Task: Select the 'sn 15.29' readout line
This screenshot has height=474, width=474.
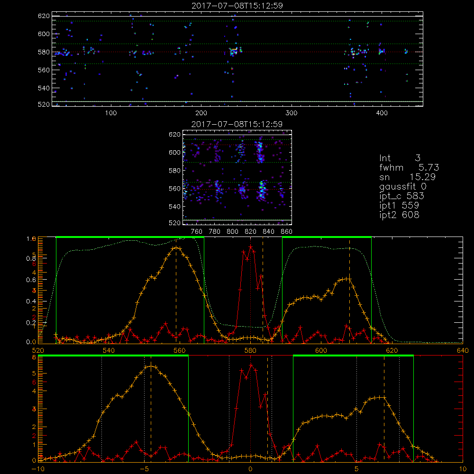Action: (x=407, y=177)
